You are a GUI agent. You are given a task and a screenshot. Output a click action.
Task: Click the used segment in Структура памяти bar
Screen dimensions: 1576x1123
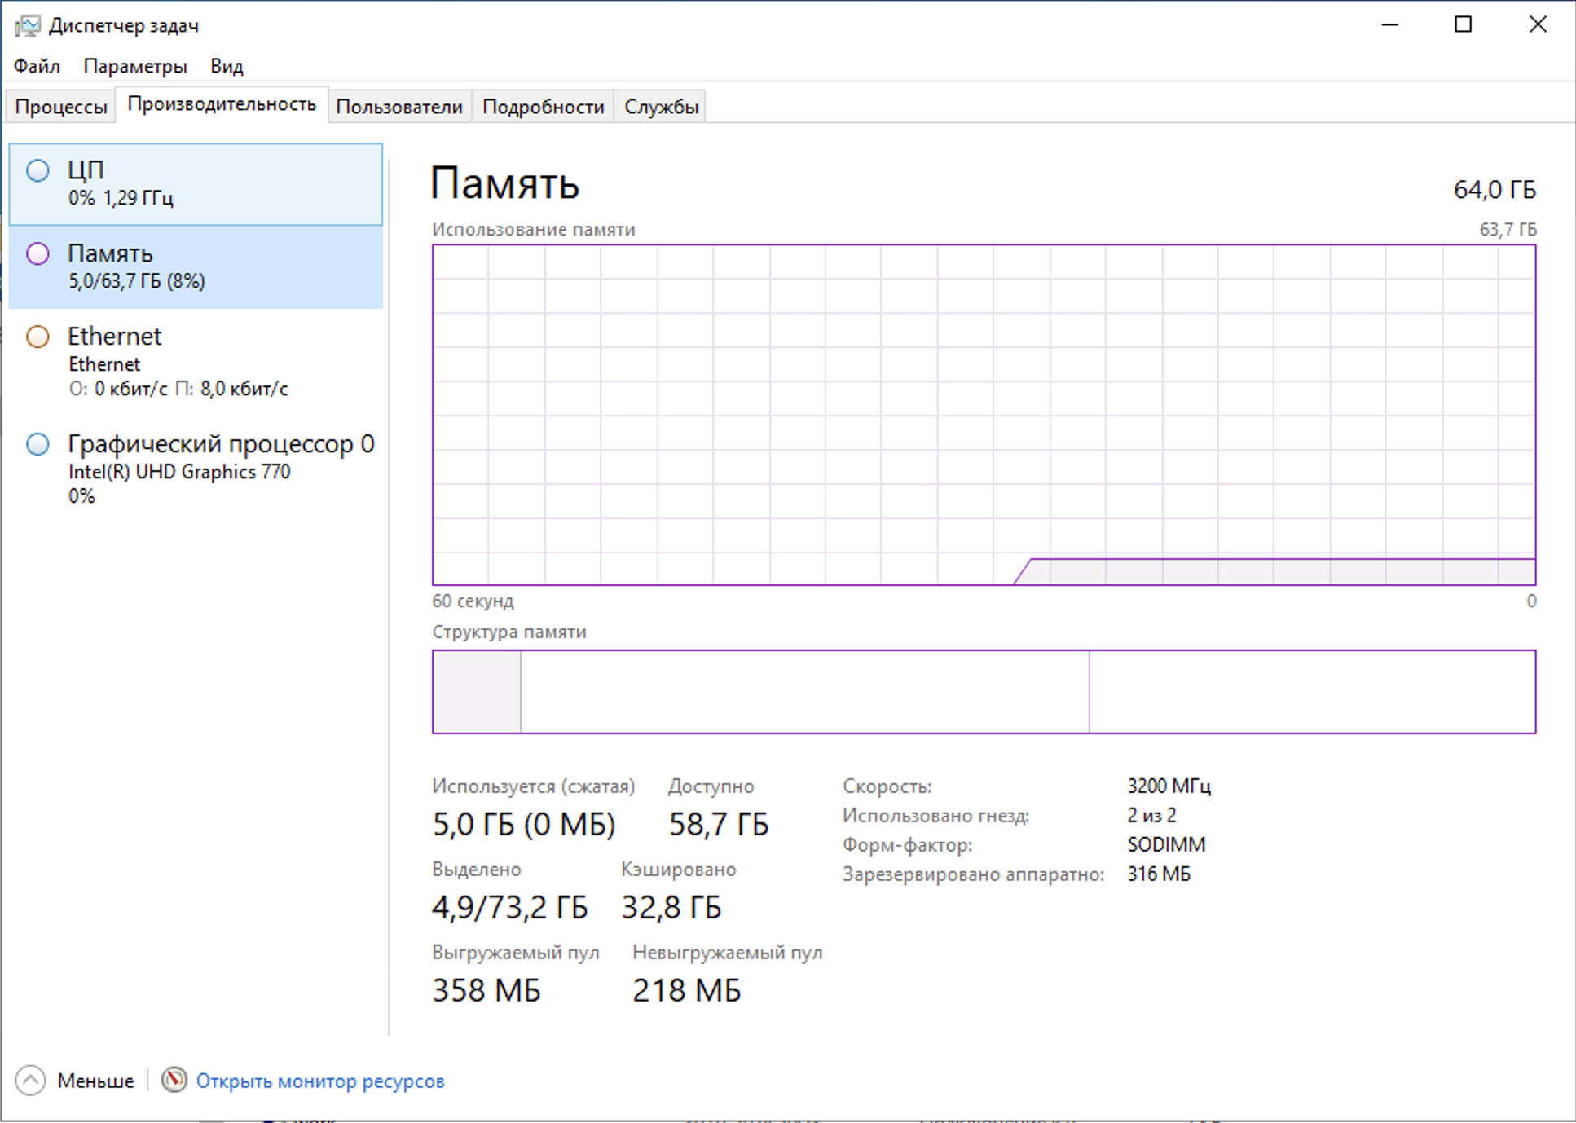coord(476,691)
